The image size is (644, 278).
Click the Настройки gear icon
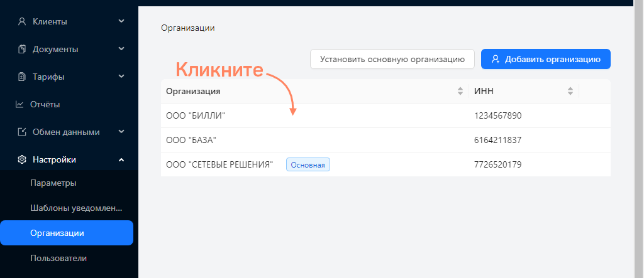(22, 159)
